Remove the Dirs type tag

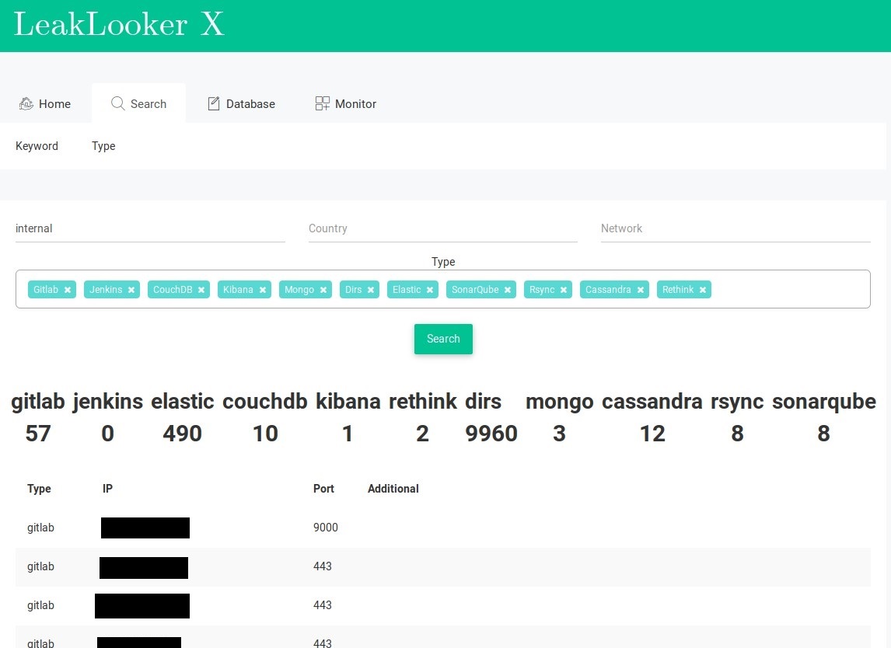click(x=371, y=290)
